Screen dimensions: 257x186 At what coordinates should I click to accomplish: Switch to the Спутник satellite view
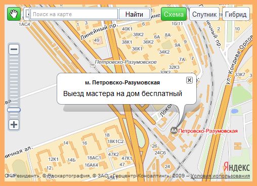204,14
